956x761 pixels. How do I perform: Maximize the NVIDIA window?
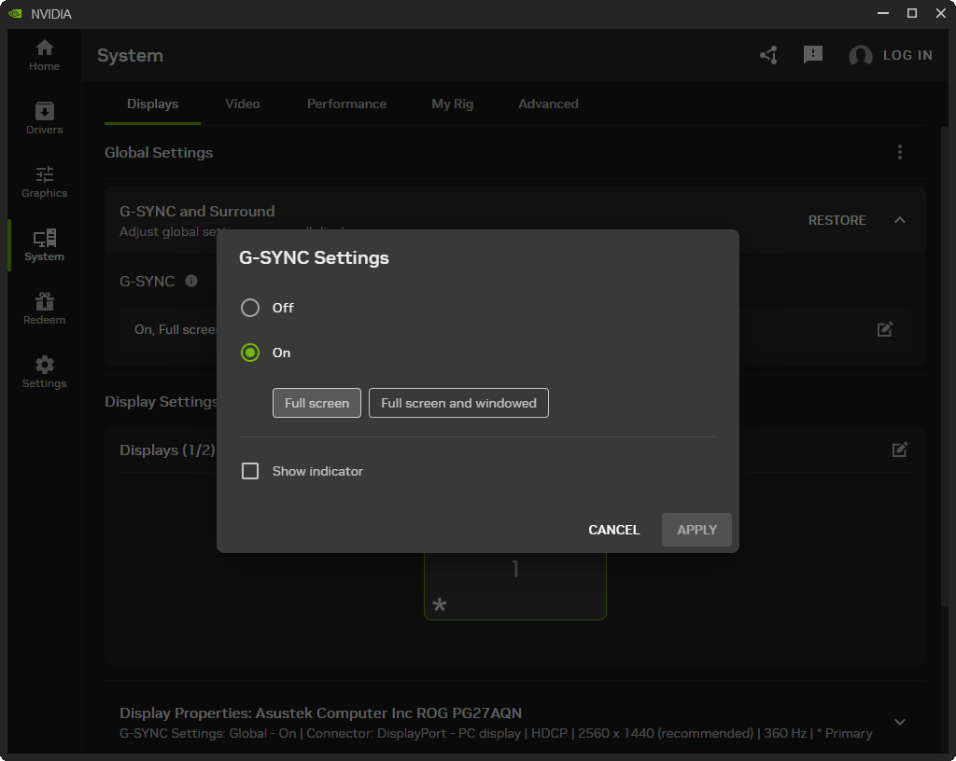click(x=912, y=13)
